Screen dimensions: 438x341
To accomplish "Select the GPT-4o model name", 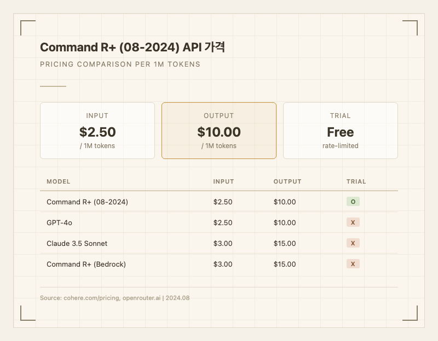I will (x=59, y=222).
